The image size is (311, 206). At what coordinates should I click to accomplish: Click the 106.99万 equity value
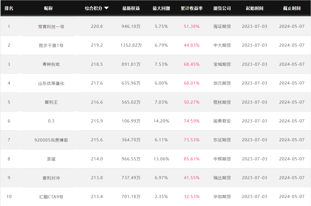[131, 121]
